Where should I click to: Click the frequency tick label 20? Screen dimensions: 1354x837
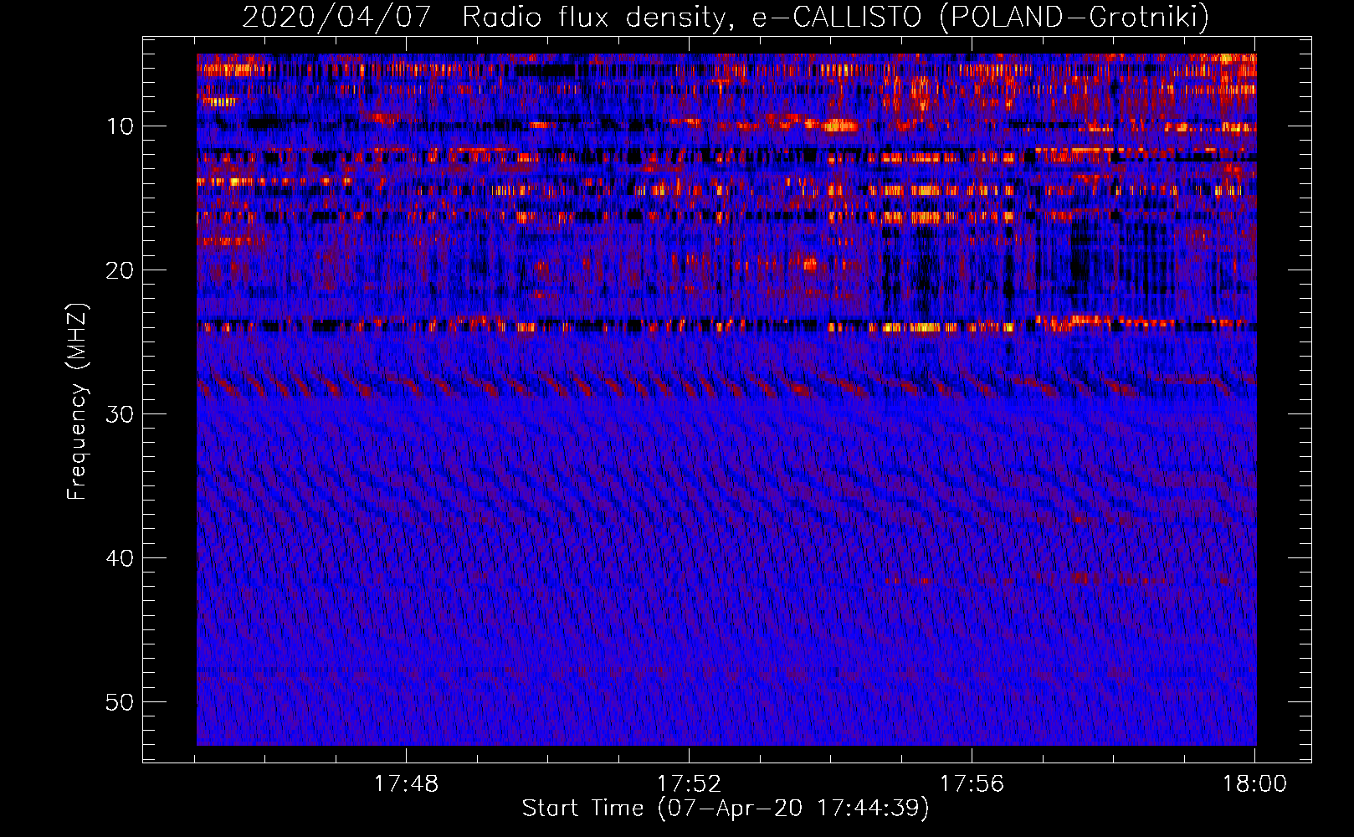121,270
